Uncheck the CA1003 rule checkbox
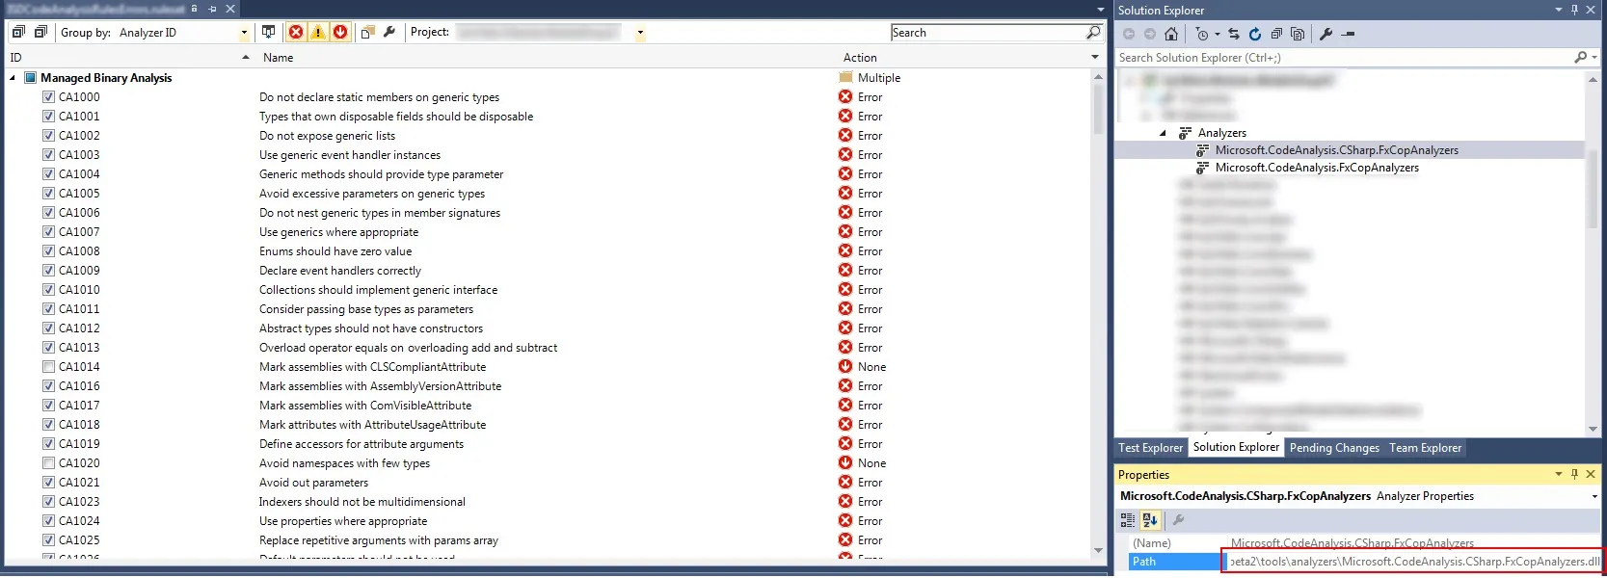This screenshot has width=1607, height=578. [x=48, y=154]
